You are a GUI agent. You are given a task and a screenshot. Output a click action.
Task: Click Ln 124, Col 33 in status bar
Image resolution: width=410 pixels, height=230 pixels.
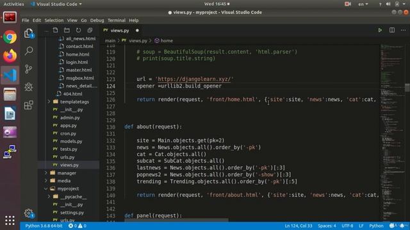299,226
